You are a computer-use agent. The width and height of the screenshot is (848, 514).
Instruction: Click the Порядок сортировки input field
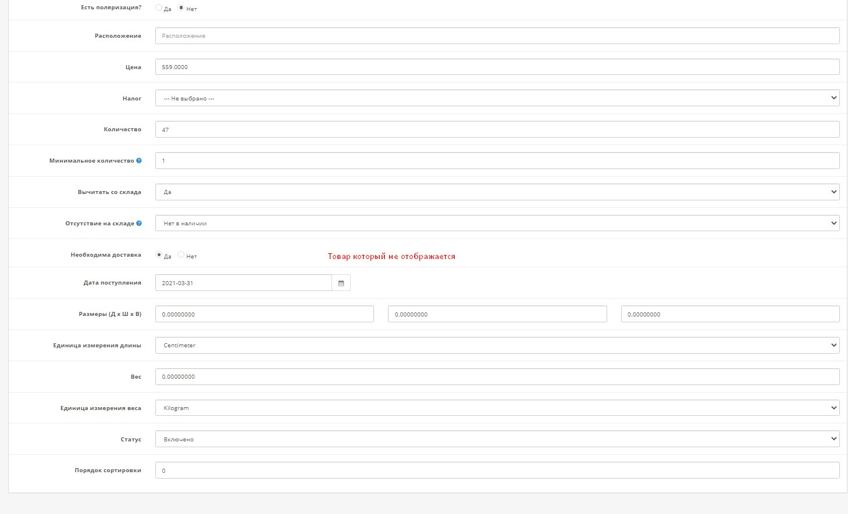[x=497, y=470]
